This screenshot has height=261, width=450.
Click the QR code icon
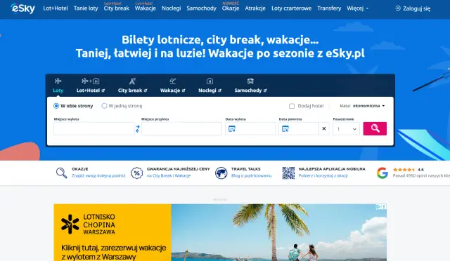click(288, 173)
